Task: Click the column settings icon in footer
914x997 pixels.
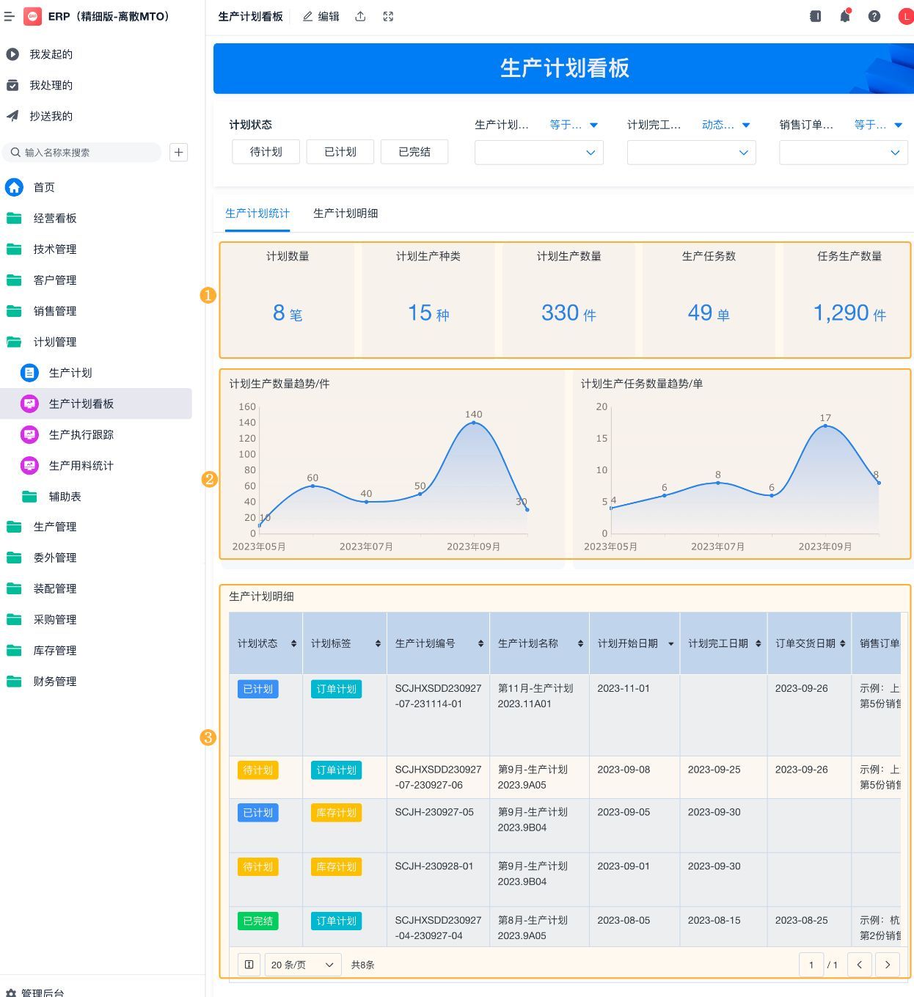Action: pos(249,965)
